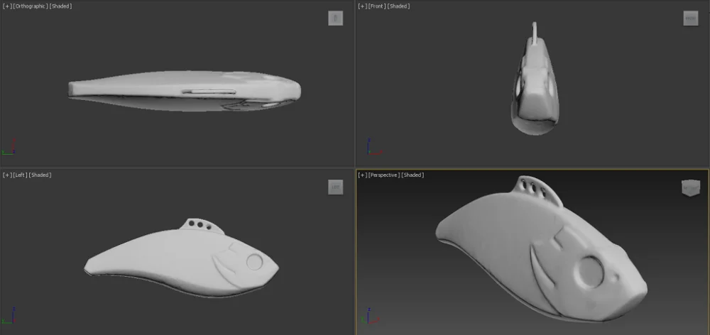710x335 pixels.
Task: Click the ViewCube in the Left viewport
Action: [336, 187]
